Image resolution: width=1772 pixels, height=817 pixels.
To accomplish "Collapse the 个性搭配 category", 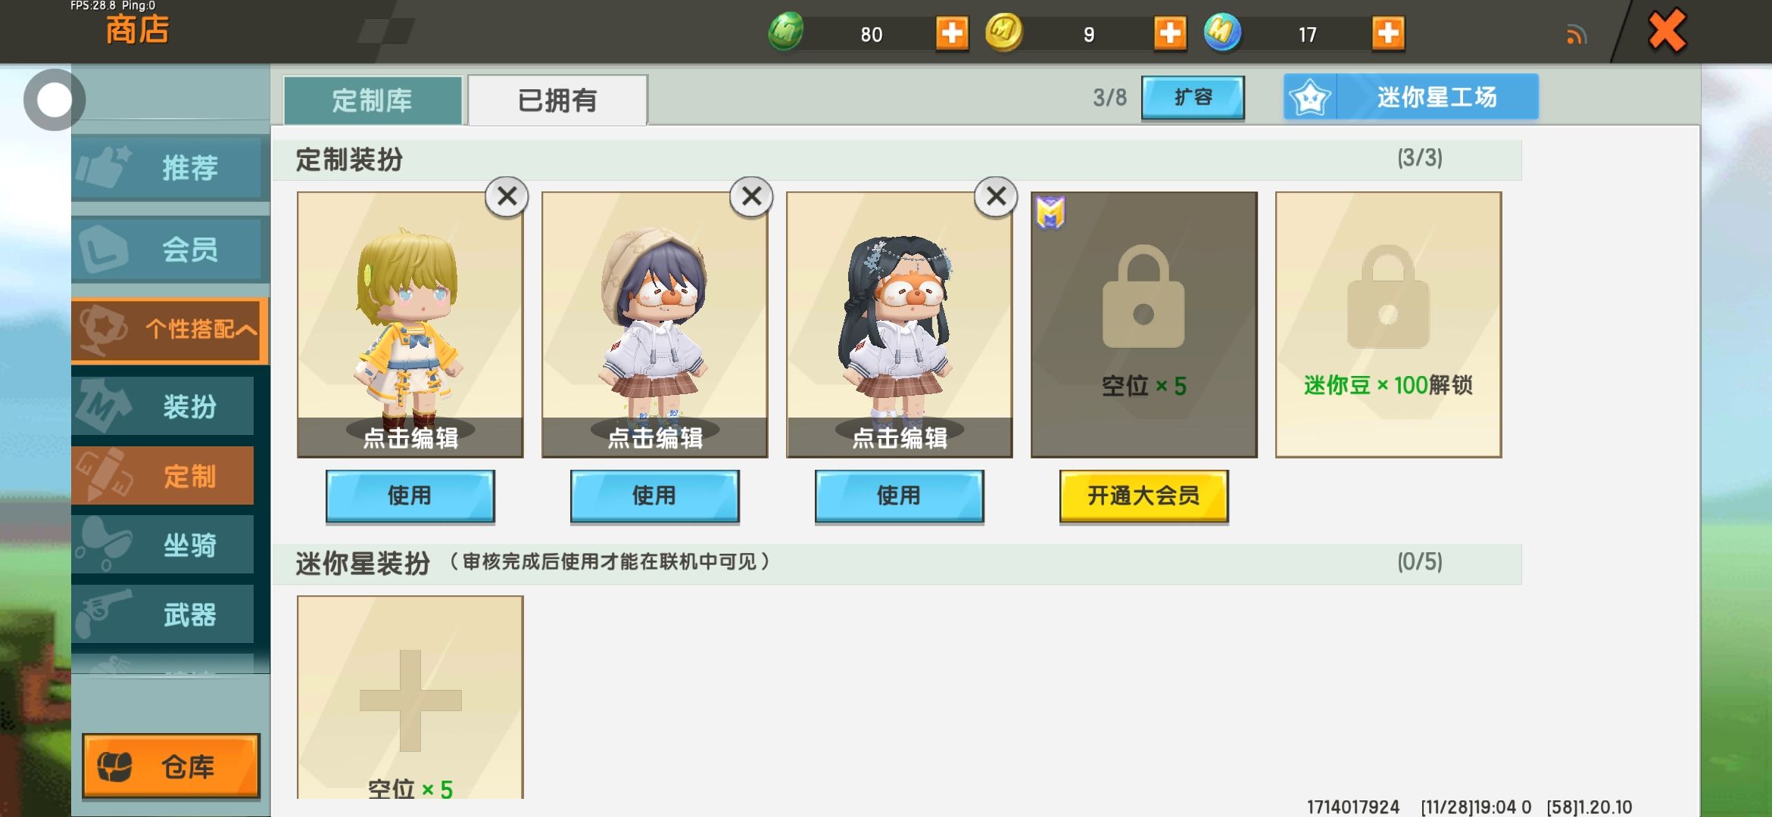I will [170, 330].
